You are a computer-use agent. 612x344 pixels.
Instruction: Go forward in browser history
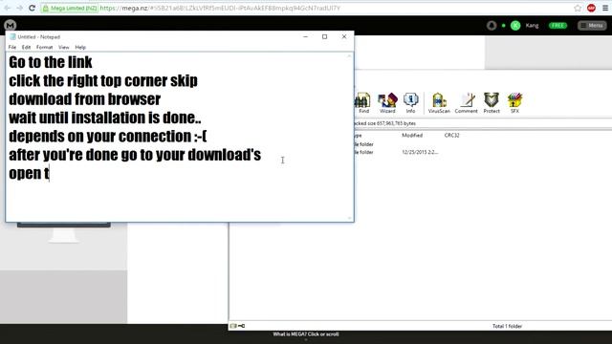point(19,8)
